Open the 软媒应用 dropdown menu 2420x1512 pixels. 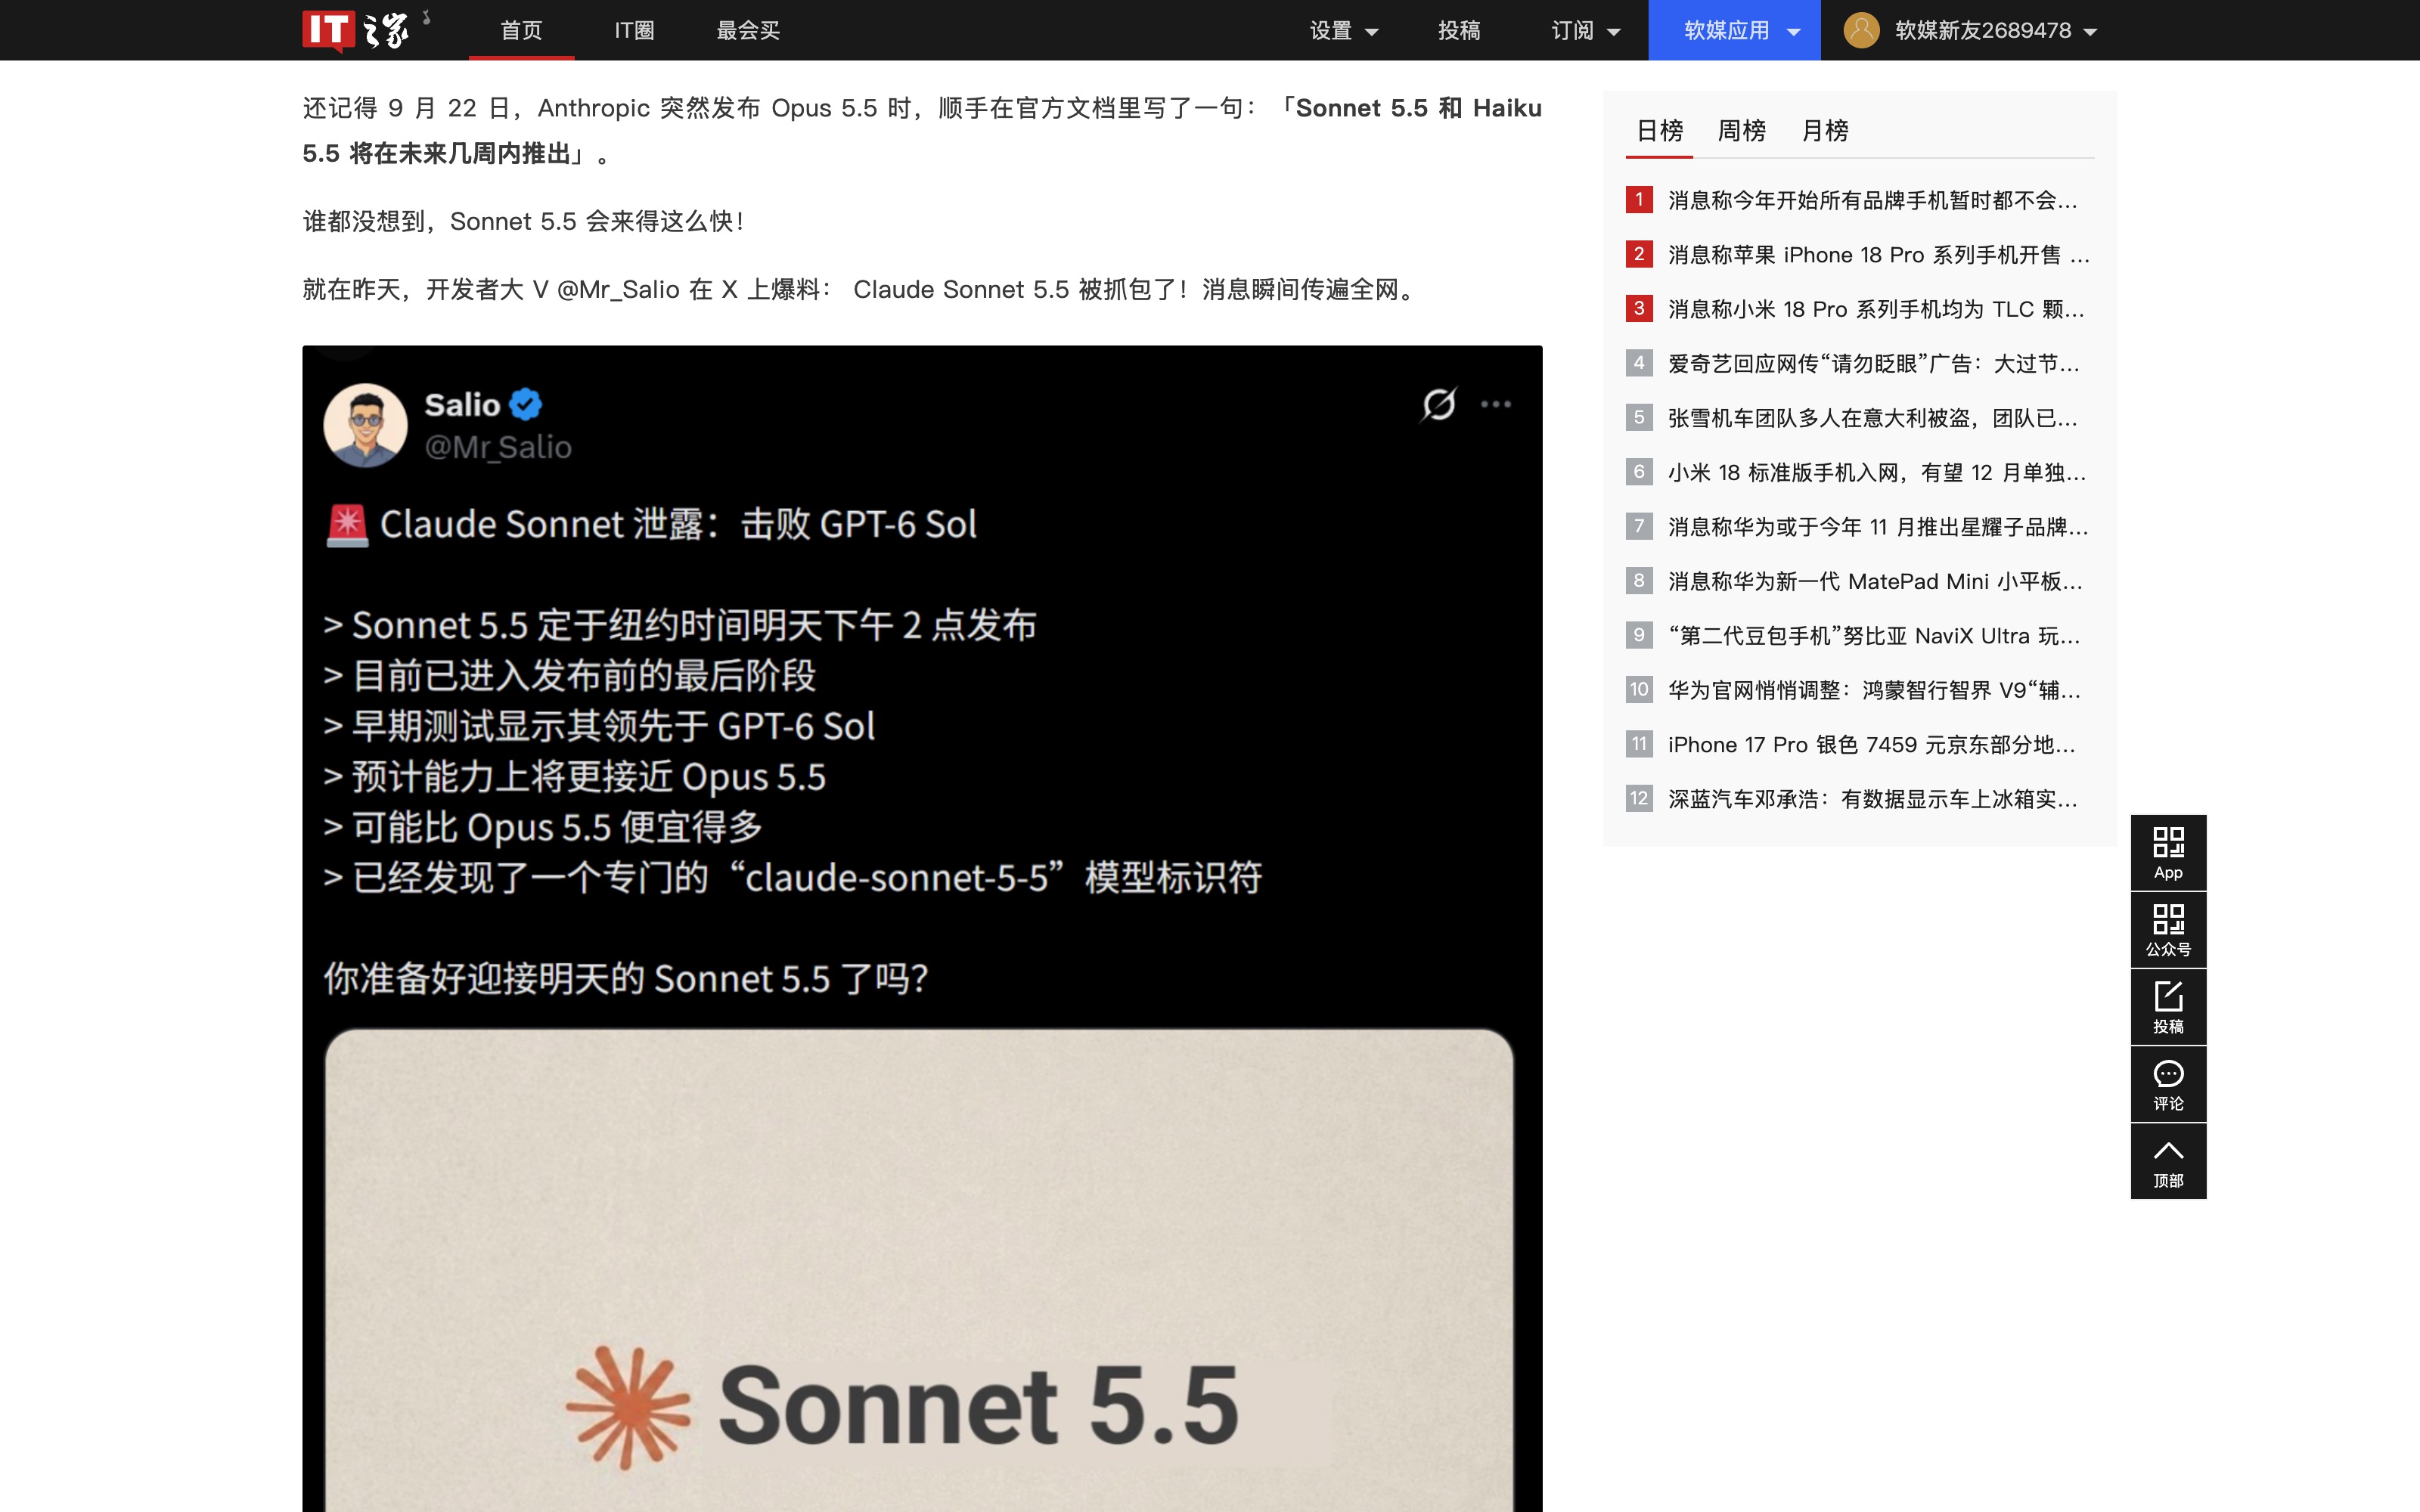click(1734, 30)
